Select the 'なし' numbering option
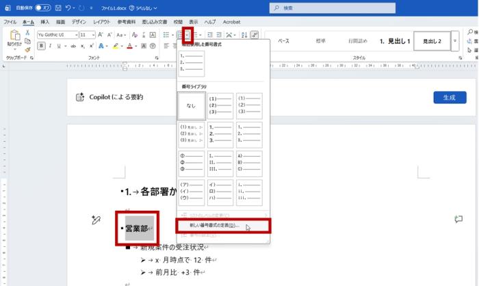 click(x=191, y=106)
